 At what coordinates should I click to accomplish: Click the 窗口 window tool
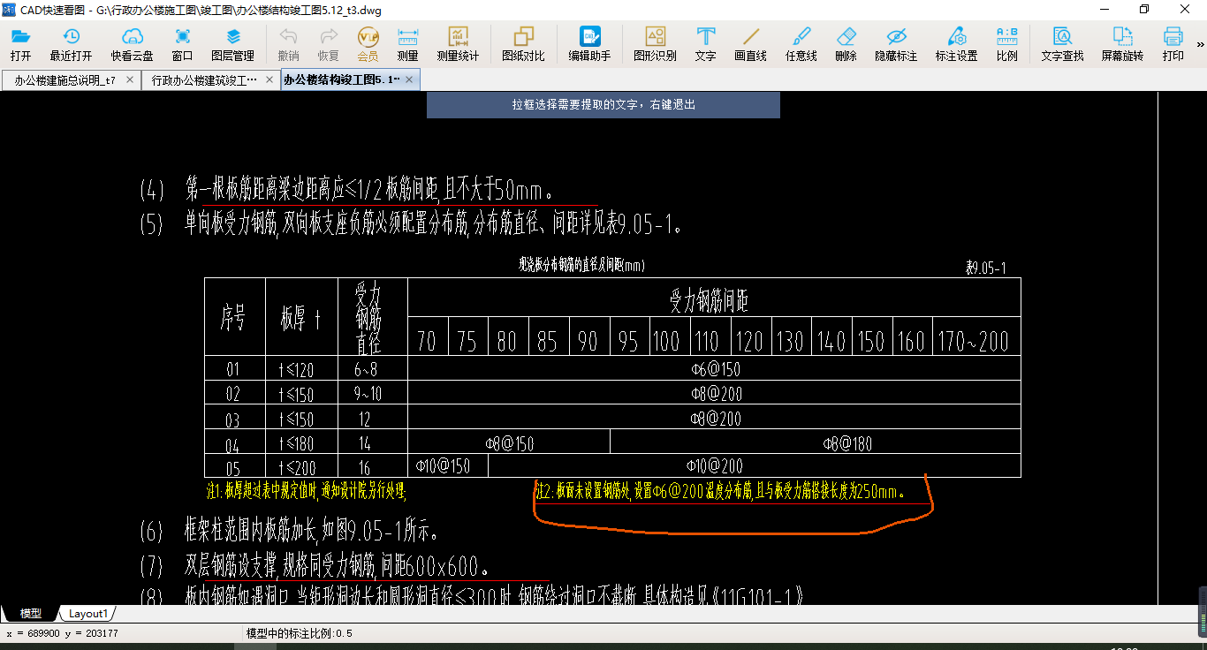point(182,44)
